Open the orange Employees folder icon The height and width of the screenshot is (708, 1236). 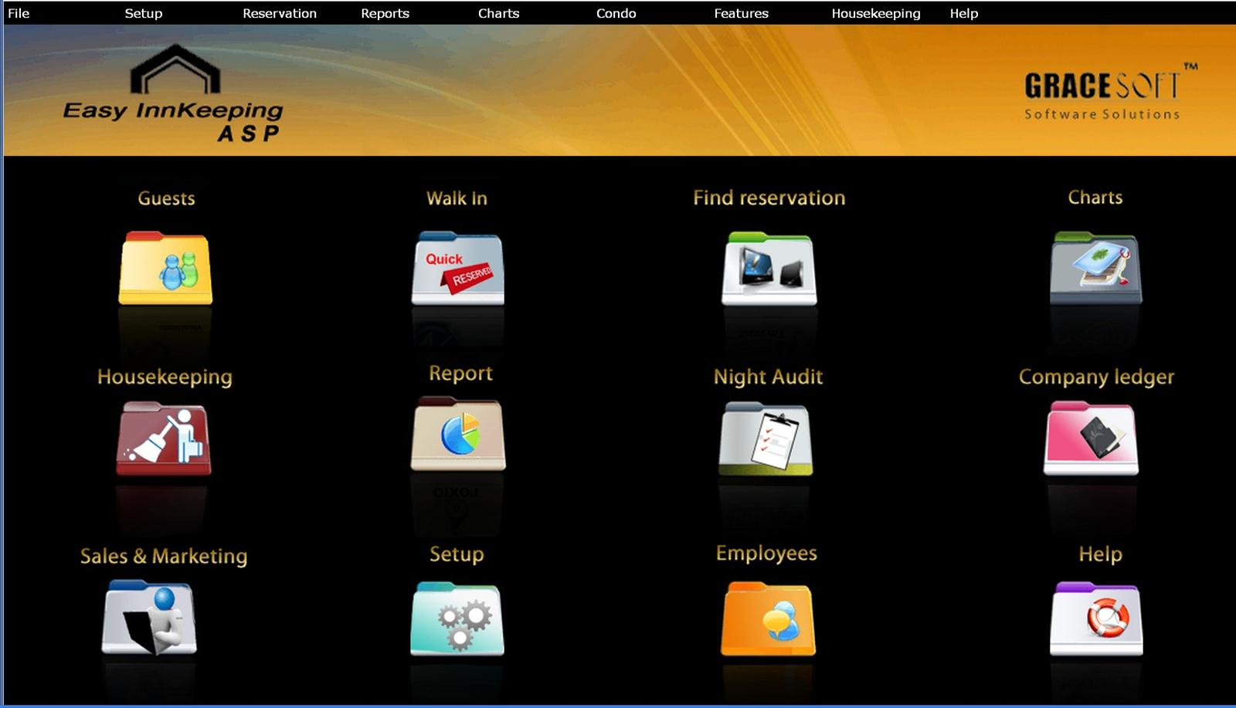(x=768, y=618)
